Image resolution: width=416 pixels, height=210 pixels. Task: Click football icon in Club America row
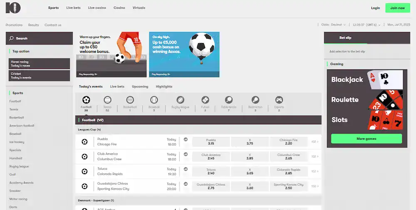click(x=84, y=156)
